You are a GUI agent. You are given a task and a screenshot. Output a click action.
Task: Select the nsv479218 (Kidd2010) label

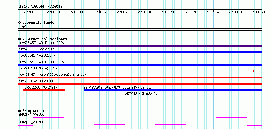tap(139, 94)
